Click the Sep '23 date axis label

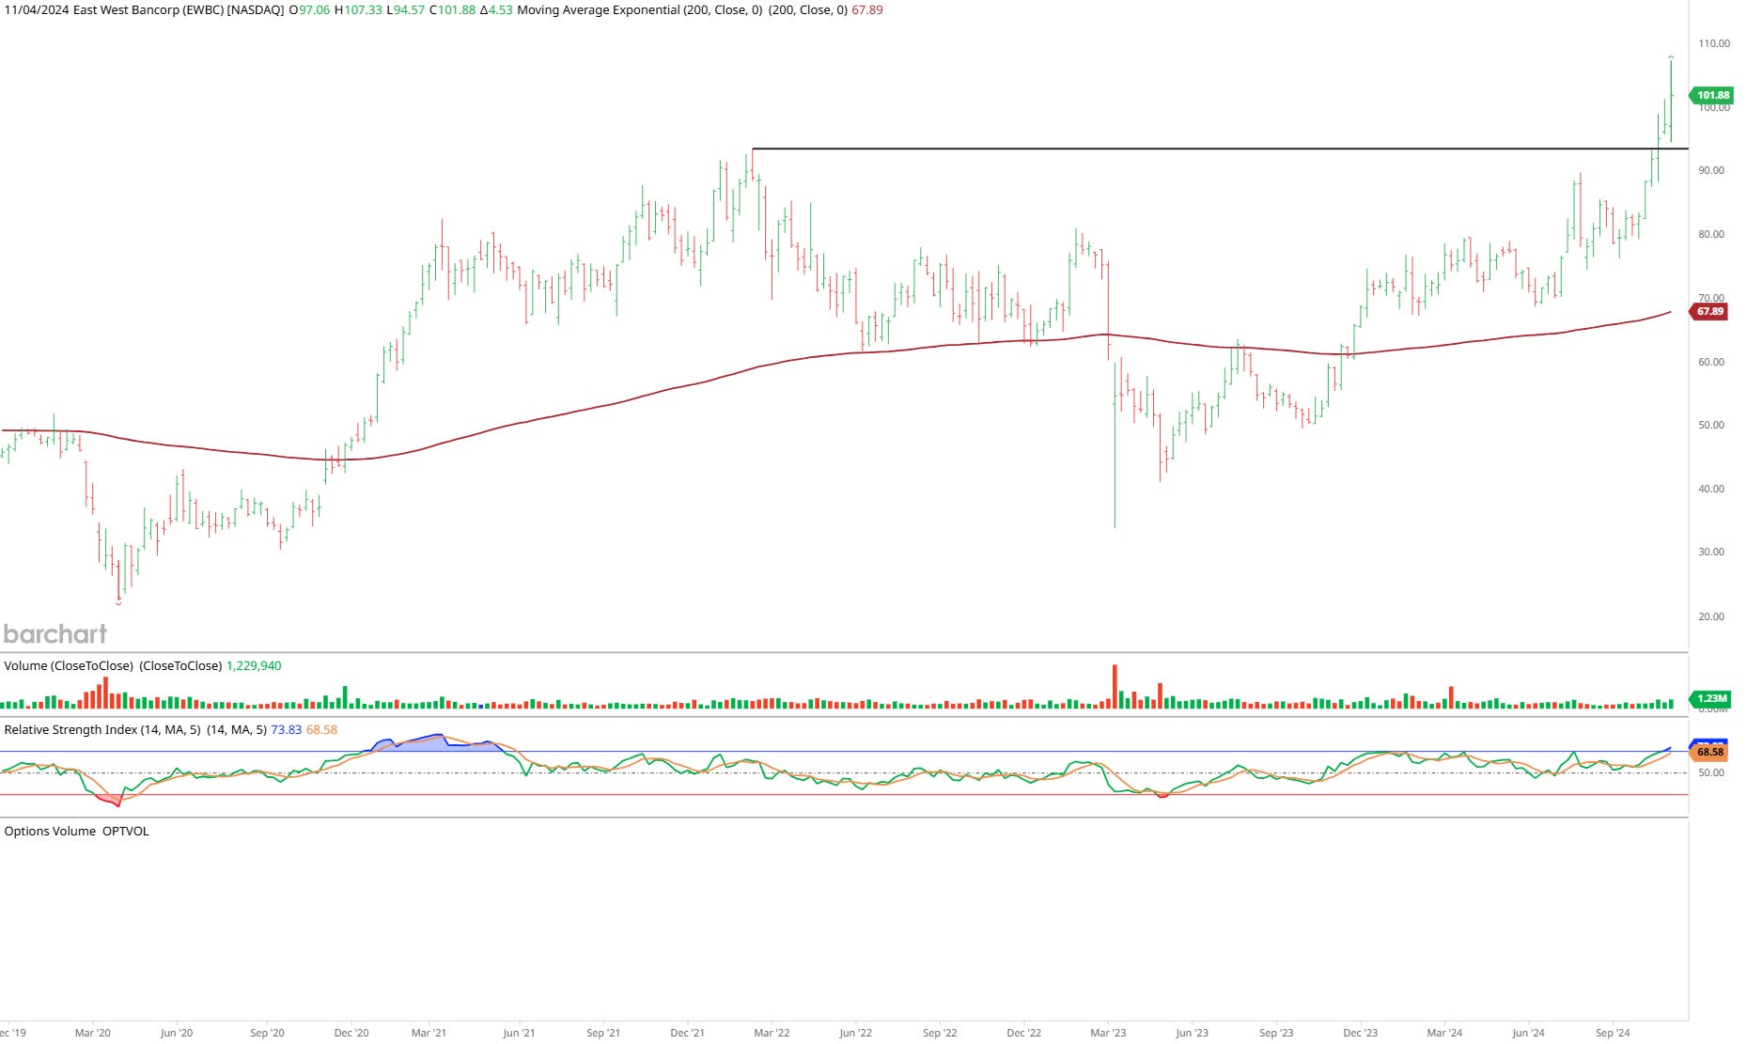(x=1276, y=1033)
